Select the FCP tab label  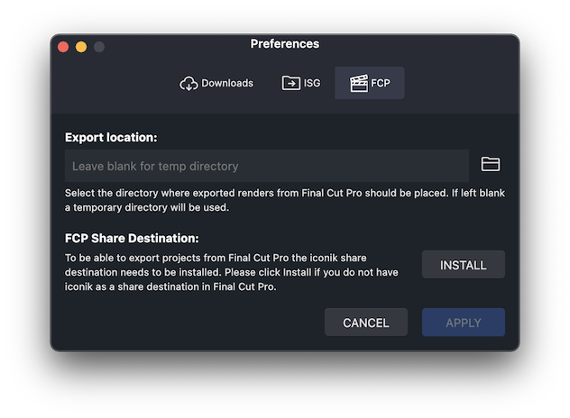pos(381,84)
